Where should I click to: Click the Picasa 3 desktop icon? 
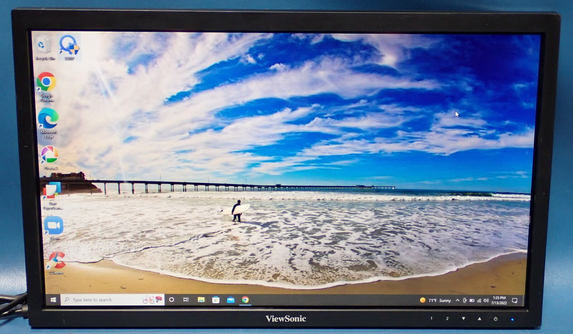50,155
